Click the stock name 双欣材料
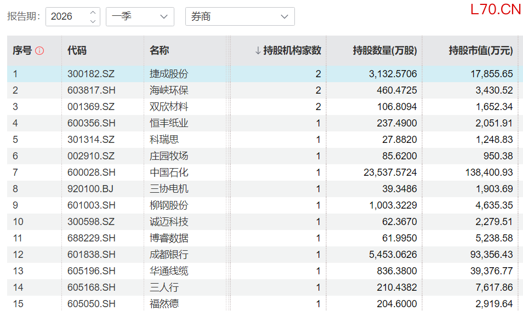Screen dimensions: 523x311 click(169, 107)
